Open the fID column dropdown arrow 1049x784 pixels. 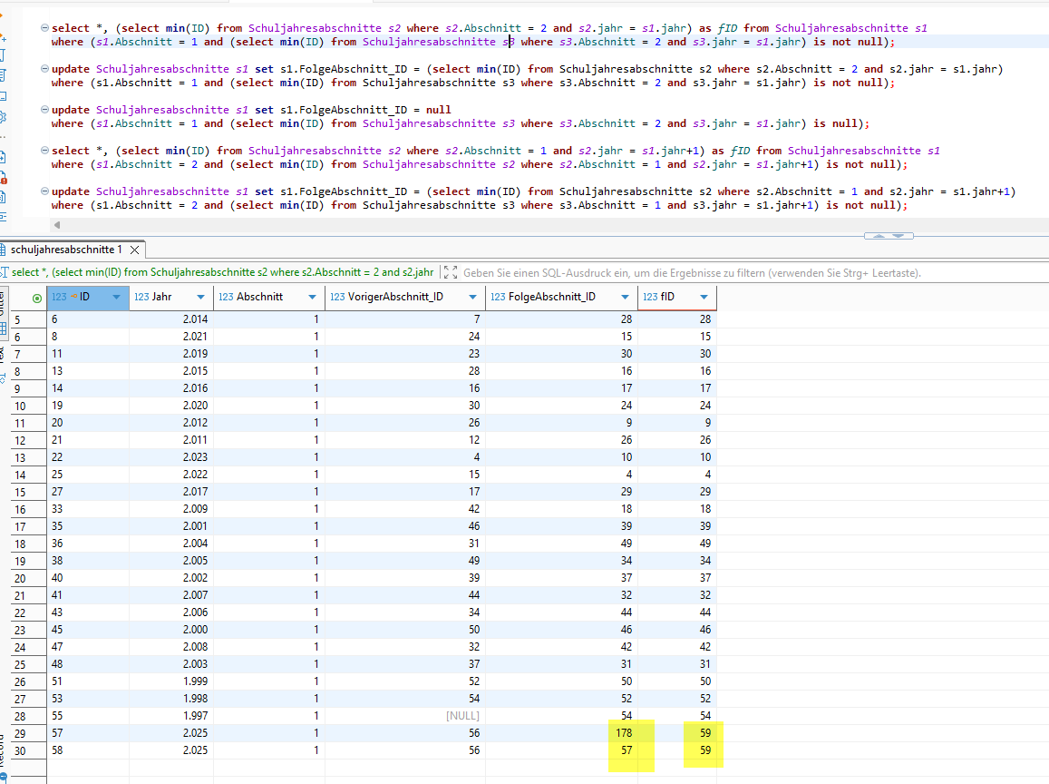coord(704,297)
